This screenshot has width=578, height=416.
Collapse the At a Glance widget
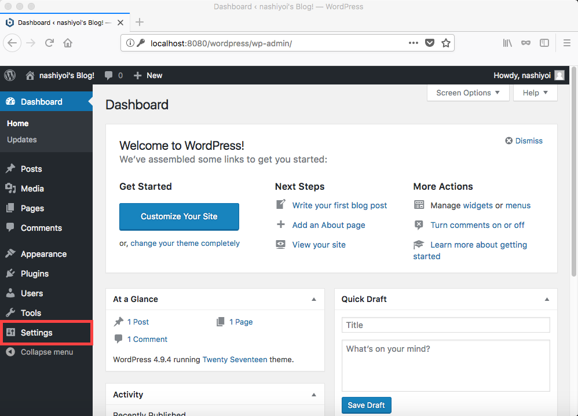point(314,299)
